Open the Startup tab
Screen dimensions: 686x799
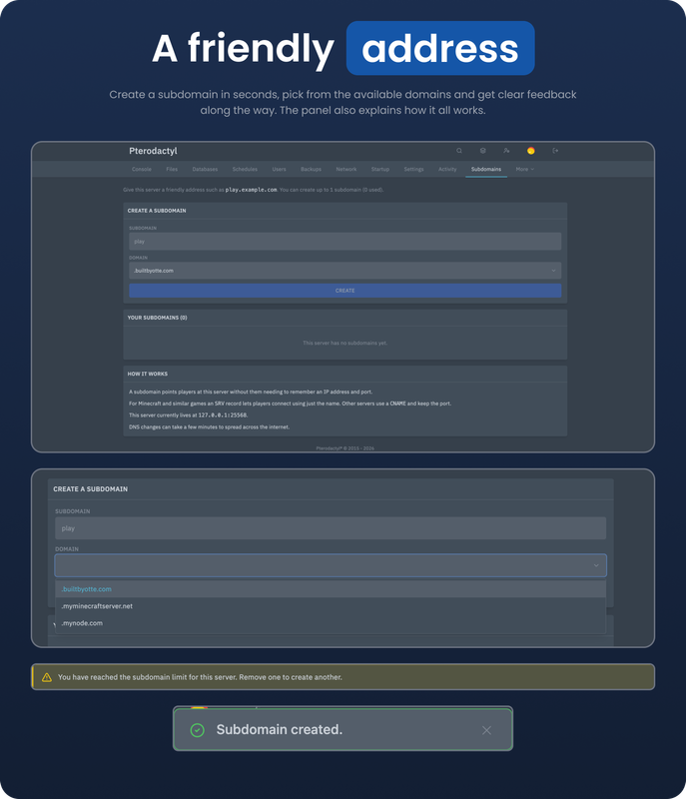click(379, 169)
